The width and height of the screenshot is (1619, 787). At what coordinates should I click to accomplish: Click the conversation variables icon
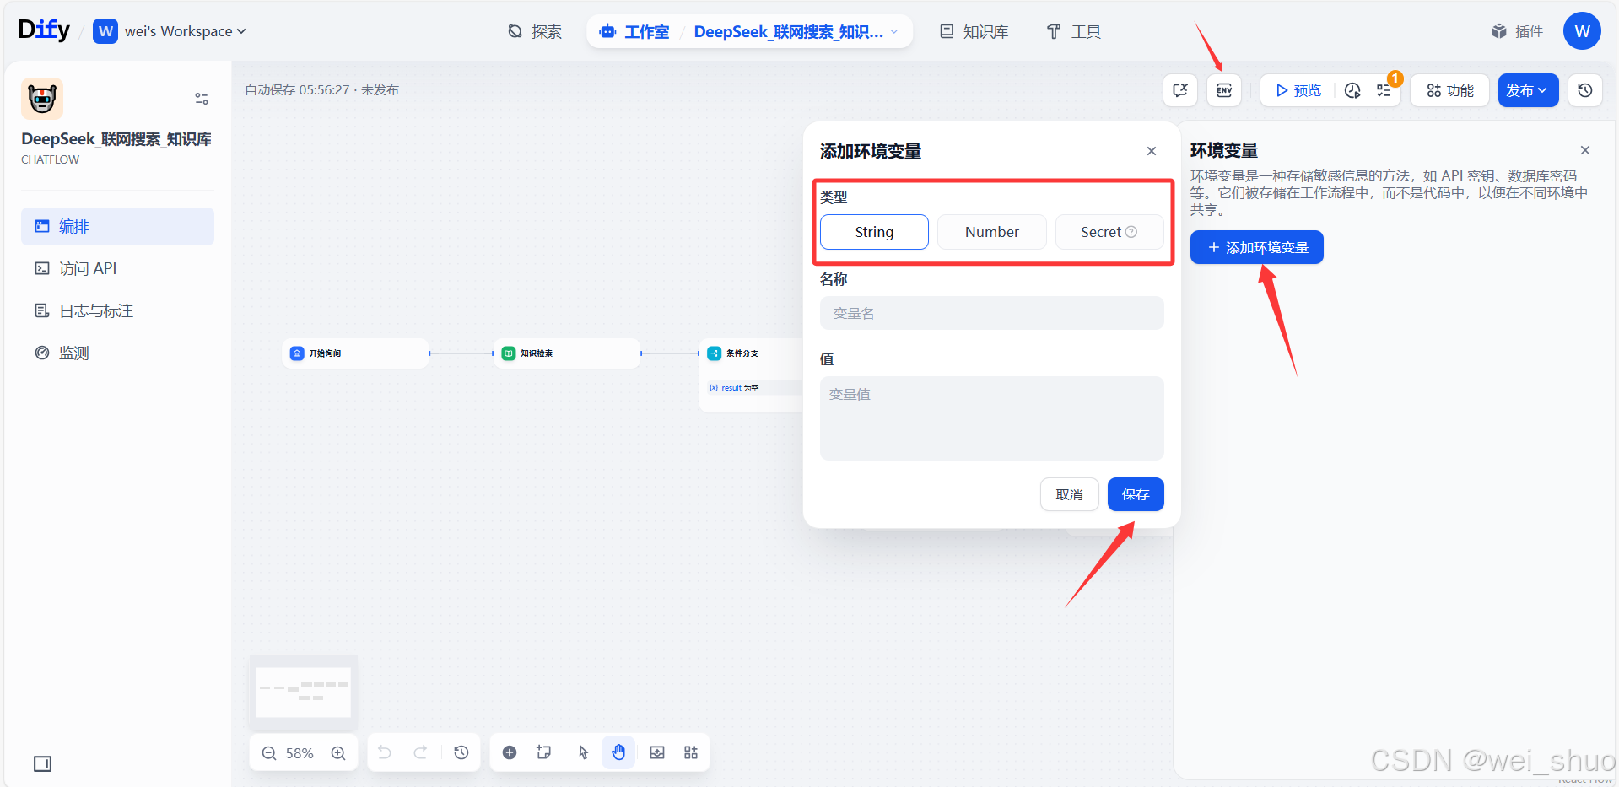[x=1180, y=90]
